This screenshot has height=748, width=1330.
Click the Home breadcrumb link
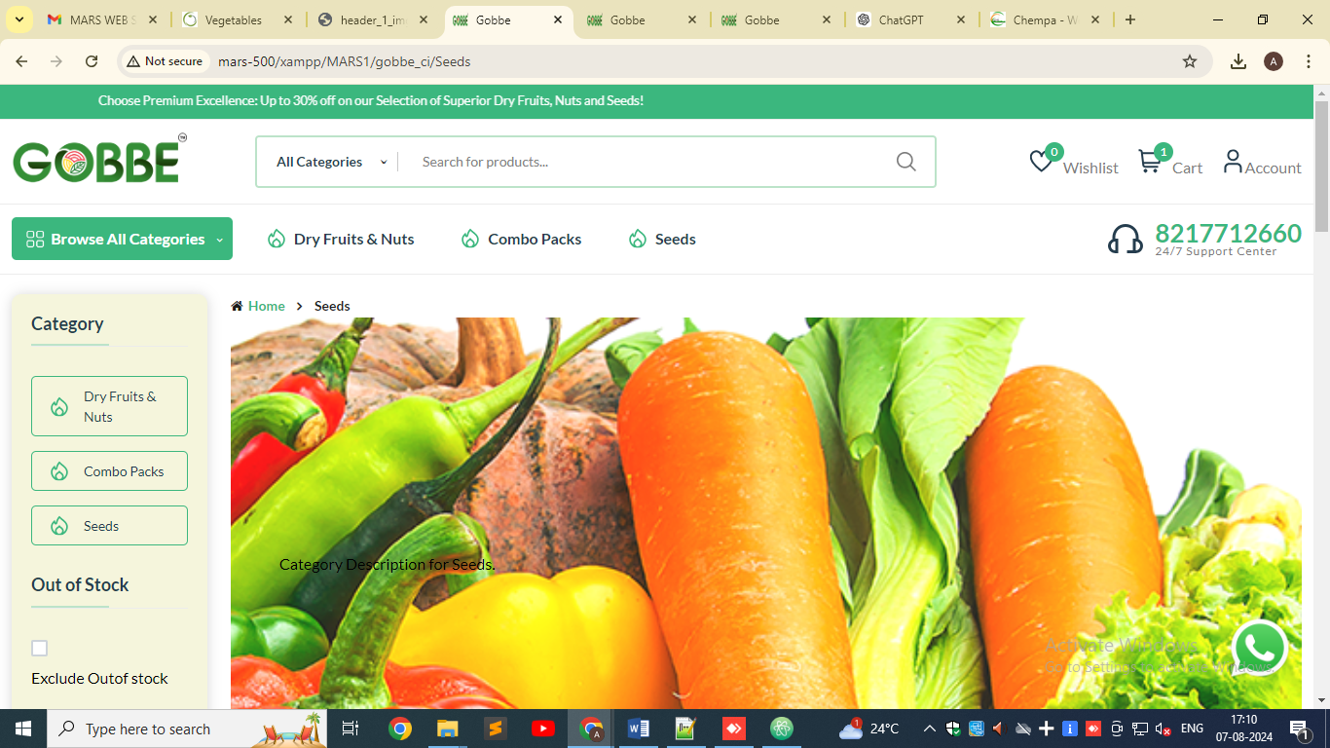(266, 306)
